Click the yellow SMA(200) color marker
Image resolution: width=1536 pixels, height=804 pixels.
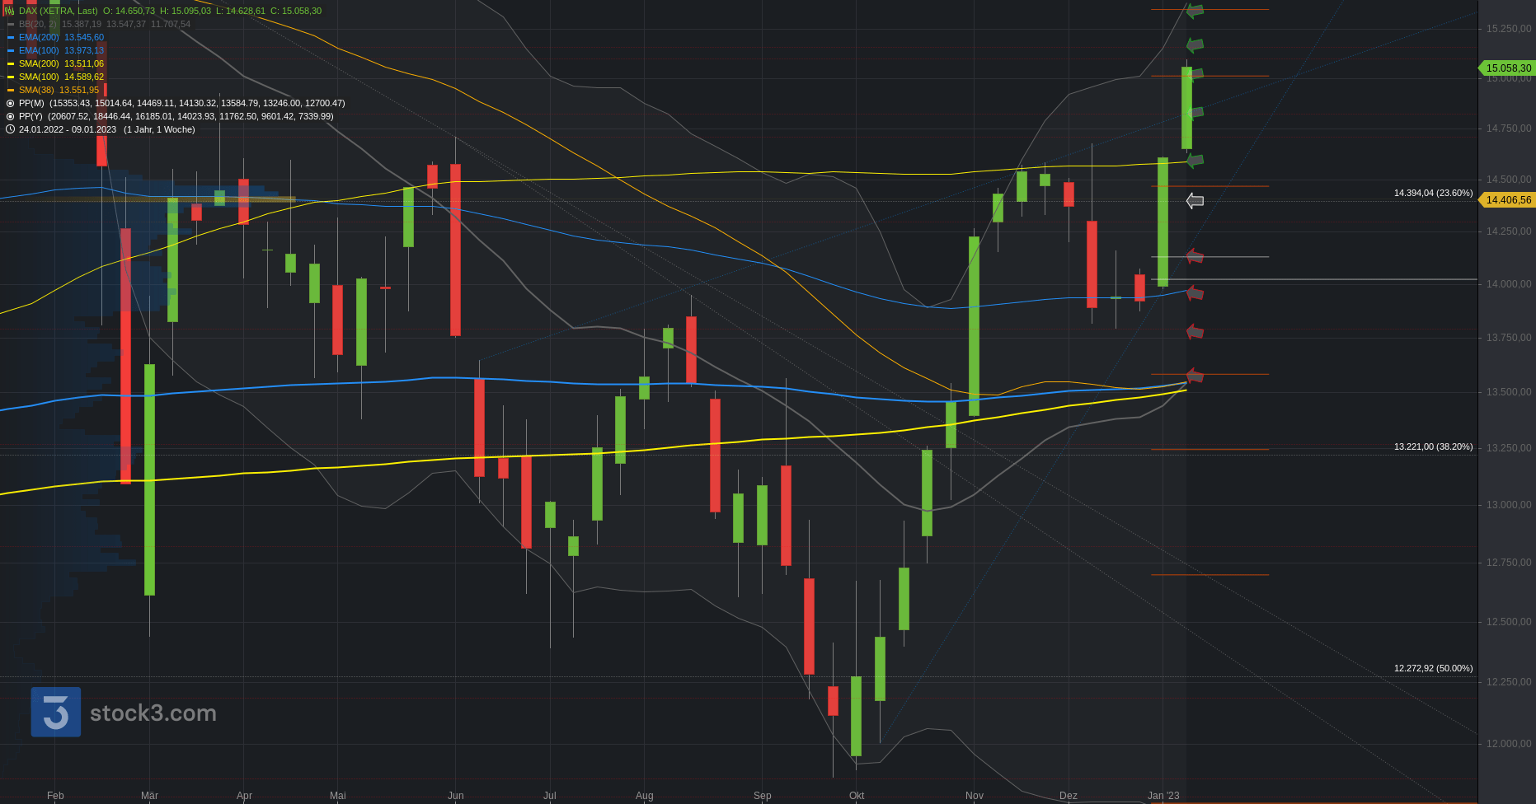(x=11, y=63)
